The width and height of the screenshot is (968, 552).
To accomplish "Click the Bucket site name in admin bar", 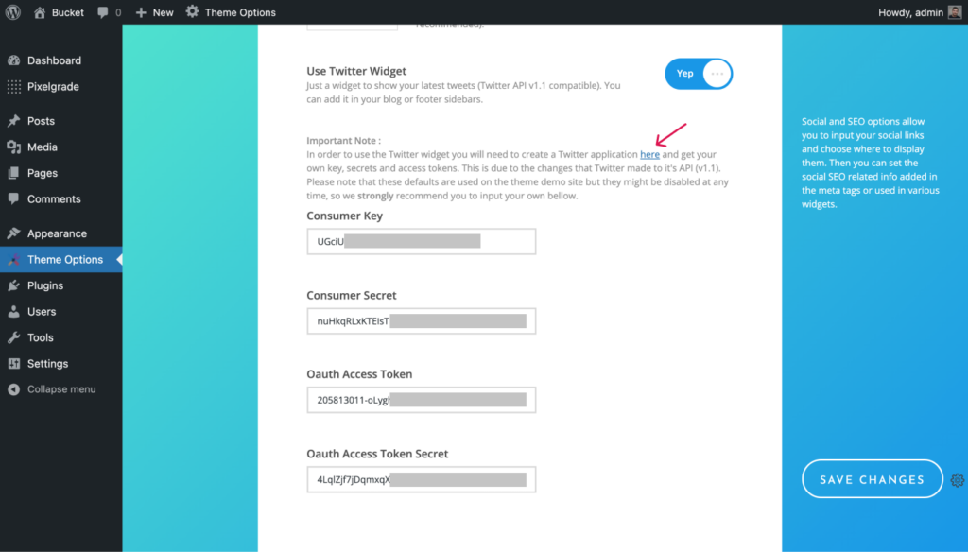I will [x=68, y=12].
